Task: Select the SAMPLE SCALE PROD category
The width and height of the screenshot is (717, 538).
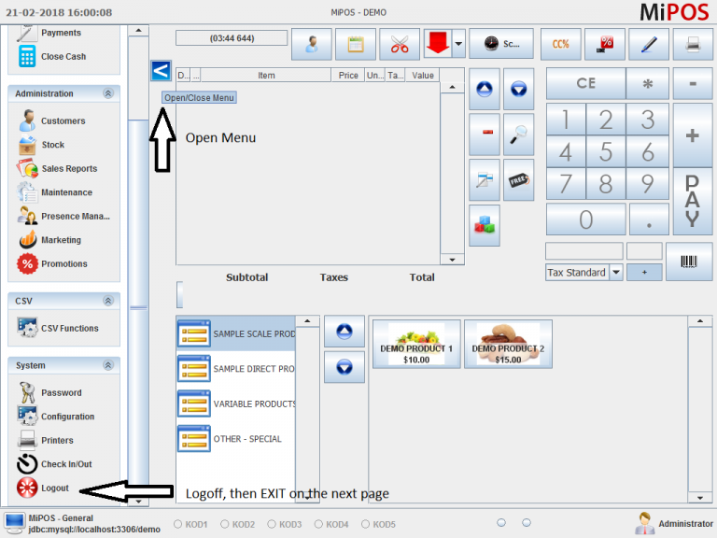Action: click(x=236, y=333)
